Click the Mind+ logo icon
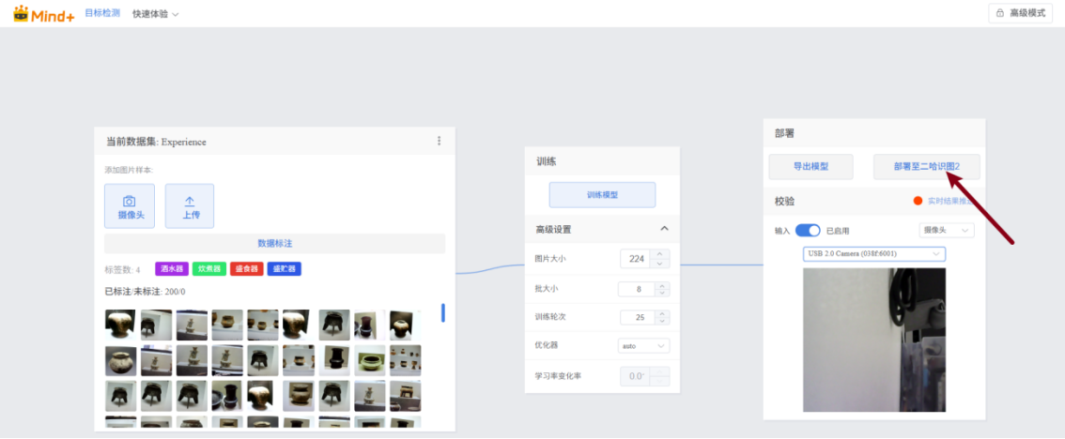The height and width of the screenshot is (439, 1065). pos(22,13)
